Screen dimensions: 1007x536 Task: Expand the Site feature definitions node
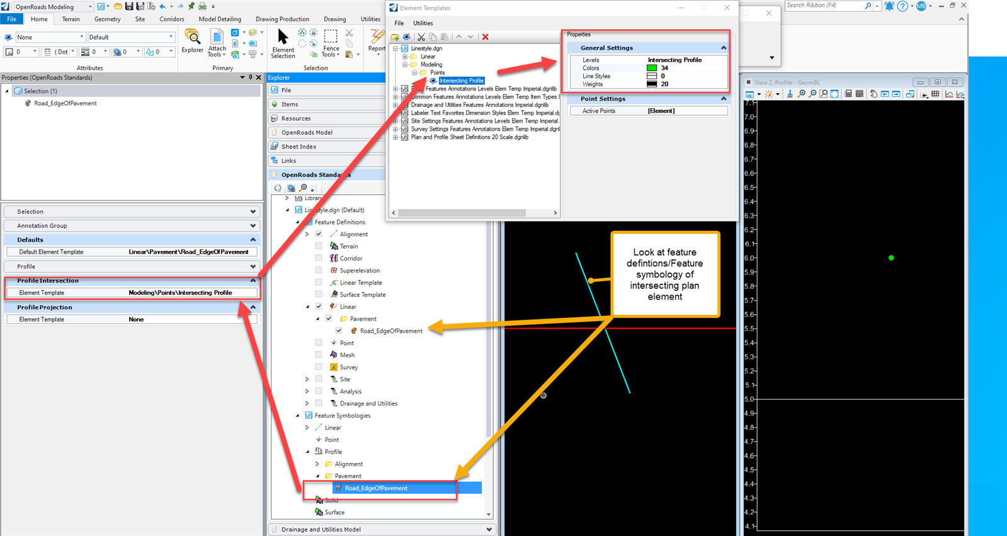click(307, 379)
